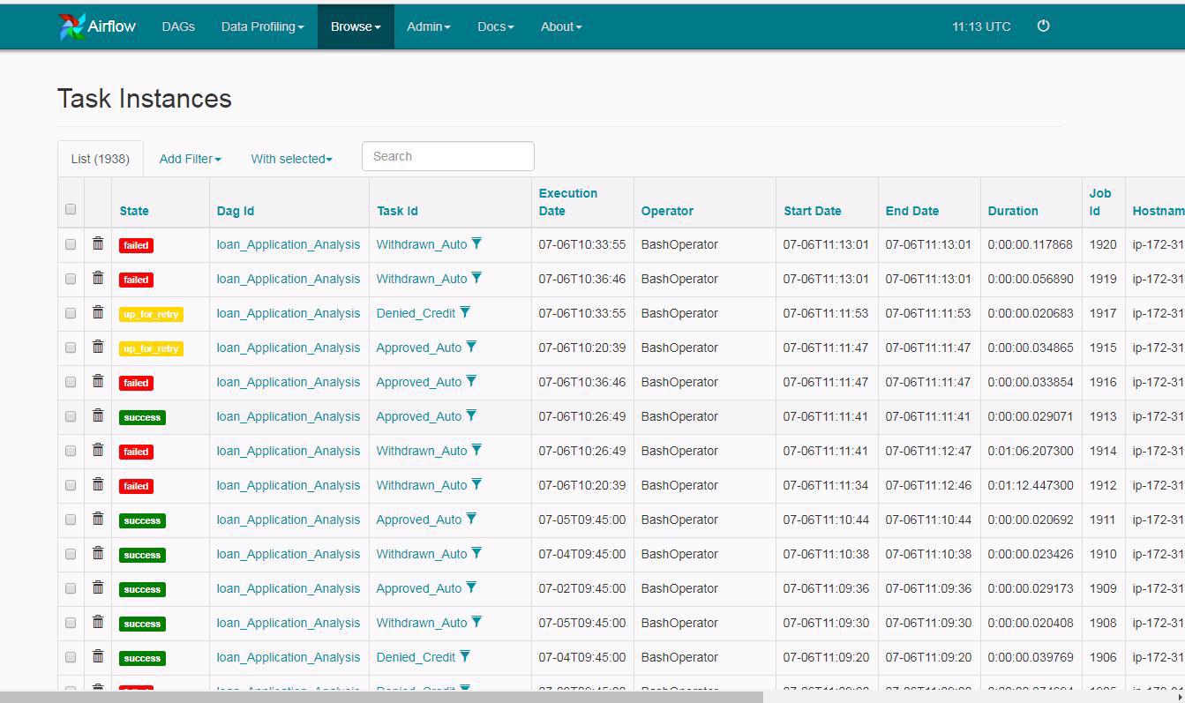Screen dimensions: 1185x703
Task: Sort table by Start Date header
Action: click(813, 211)
